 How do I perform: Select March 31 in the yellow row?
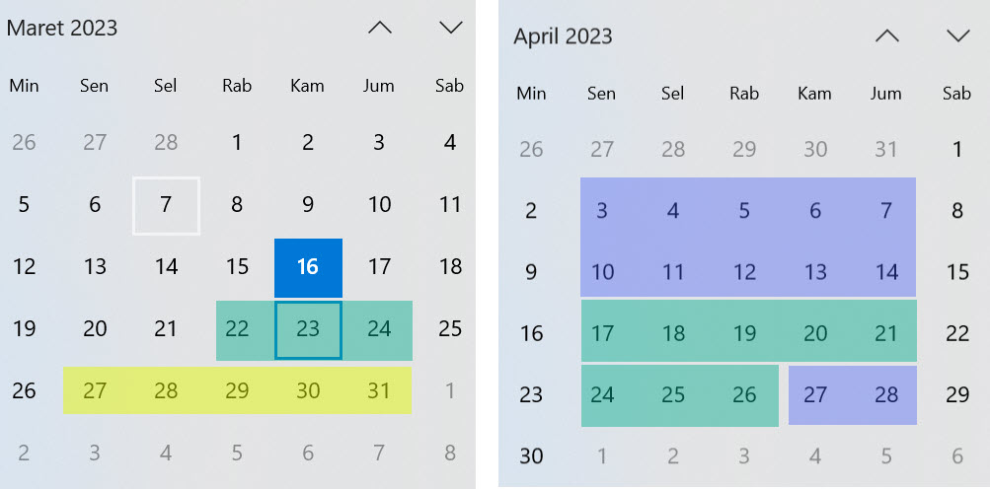(x=379, y=390)
